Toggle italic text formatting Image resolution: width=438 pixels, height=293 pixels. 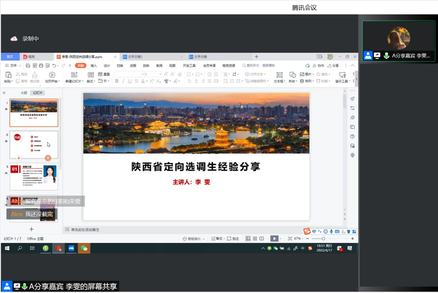point(123,81)
